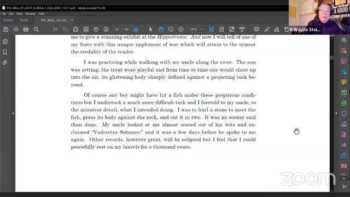Select the THE_WALL_OF_LIG document tab
The width and height of the screenshot is (350, 197).
click(54, 20)
